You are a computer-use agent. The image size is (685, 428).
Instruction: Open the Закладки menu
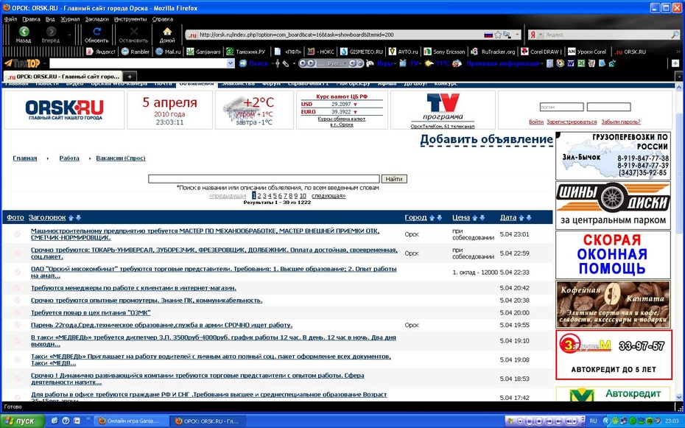click(97, 19)
